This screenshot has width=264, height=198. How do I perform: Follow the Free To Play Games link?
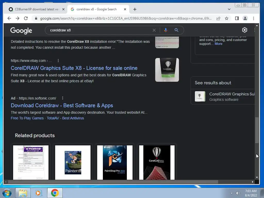[27, 118]
